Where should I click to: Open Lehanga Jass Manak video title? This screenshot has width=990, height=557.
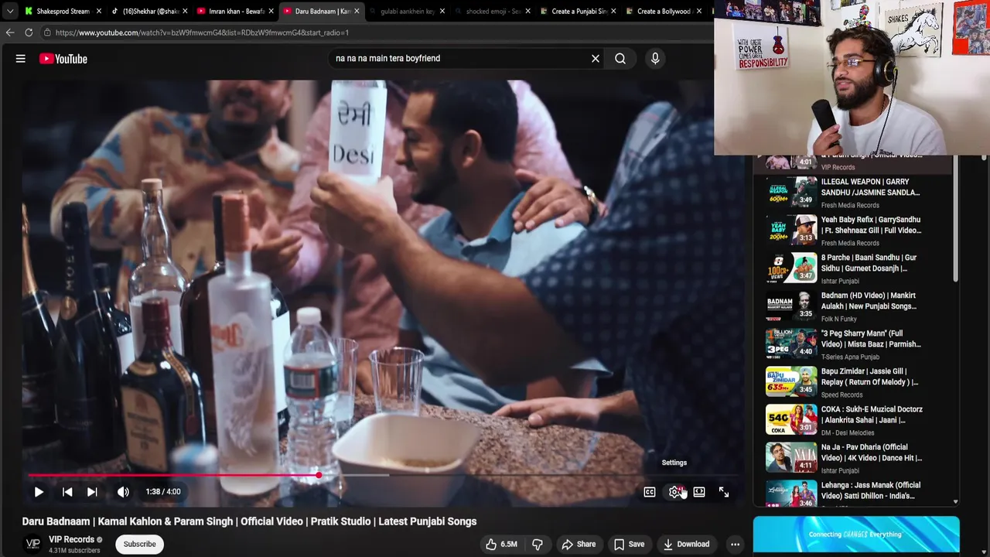point(871,490)
